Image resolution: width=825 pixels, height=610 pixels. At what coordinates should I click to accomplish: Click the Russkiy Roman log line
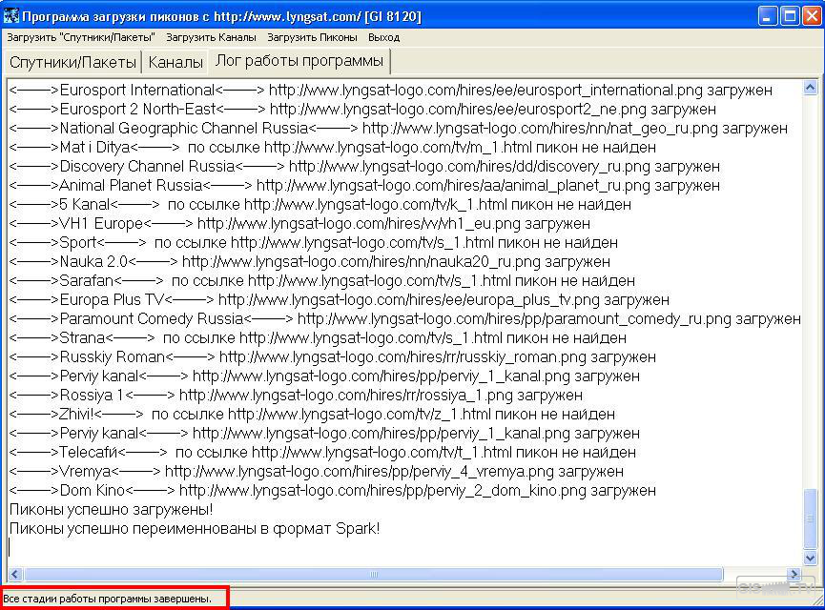click(x=333, y=357)
